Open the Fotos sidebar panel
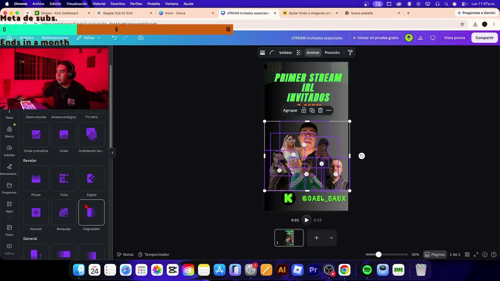 pyautogui.click(x=9, y=230)
